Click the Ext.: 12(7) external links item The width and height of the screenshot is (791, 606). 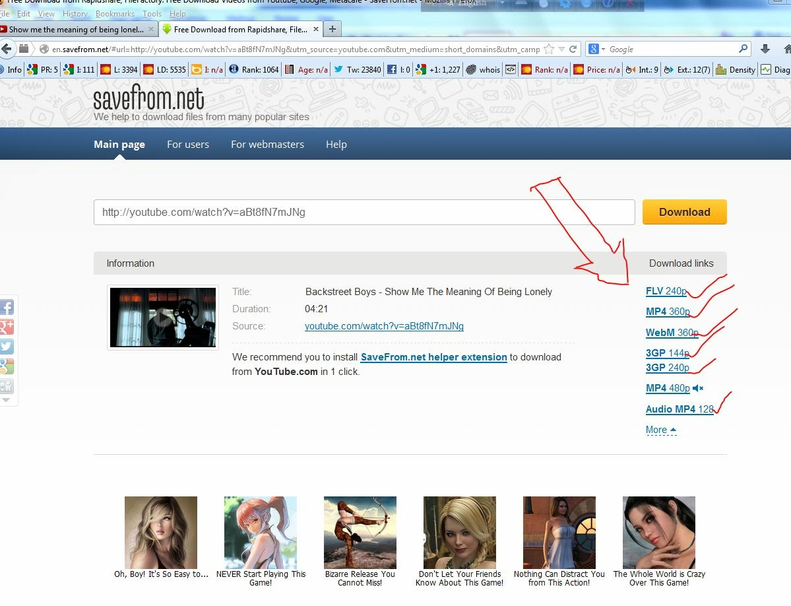pos(687,69)
